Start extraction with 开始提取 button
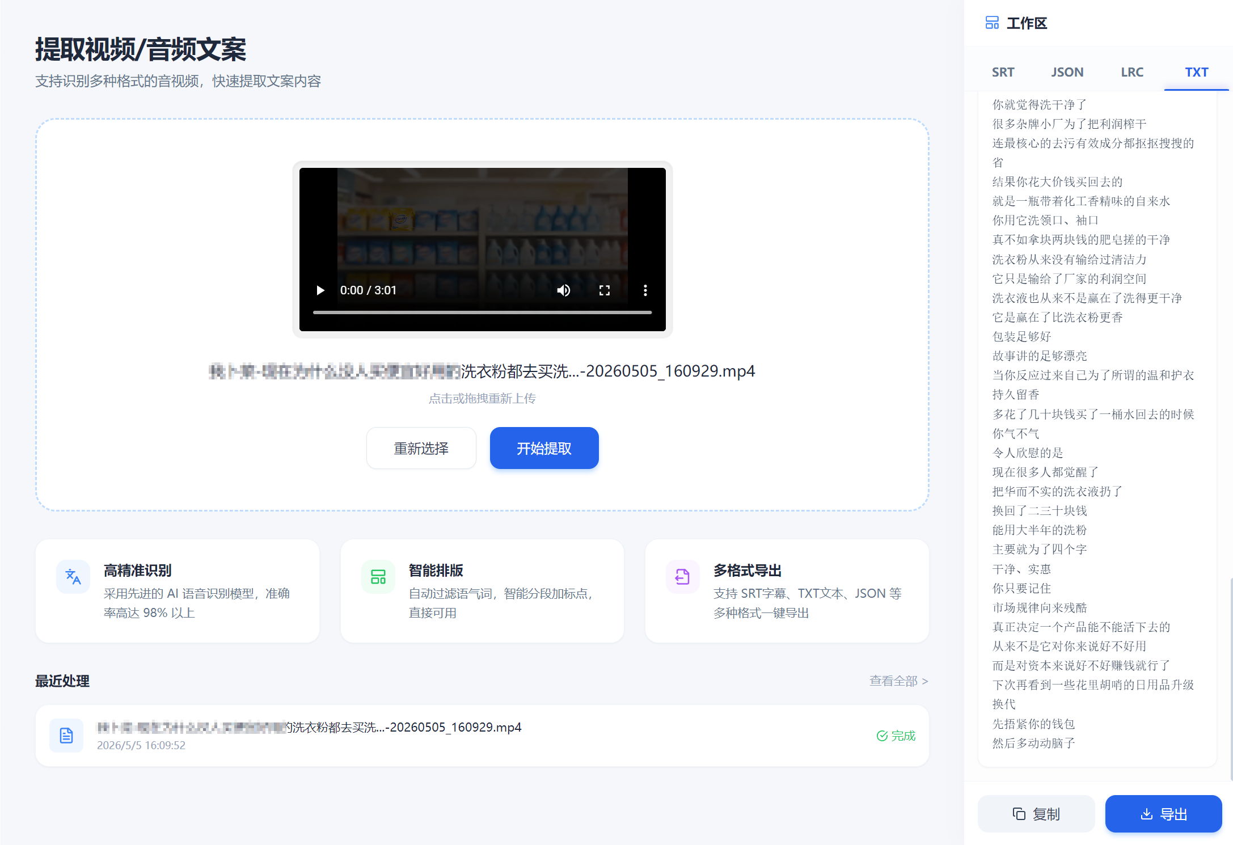The width and height of the screenshot is (1233, 845). point(544,448)
